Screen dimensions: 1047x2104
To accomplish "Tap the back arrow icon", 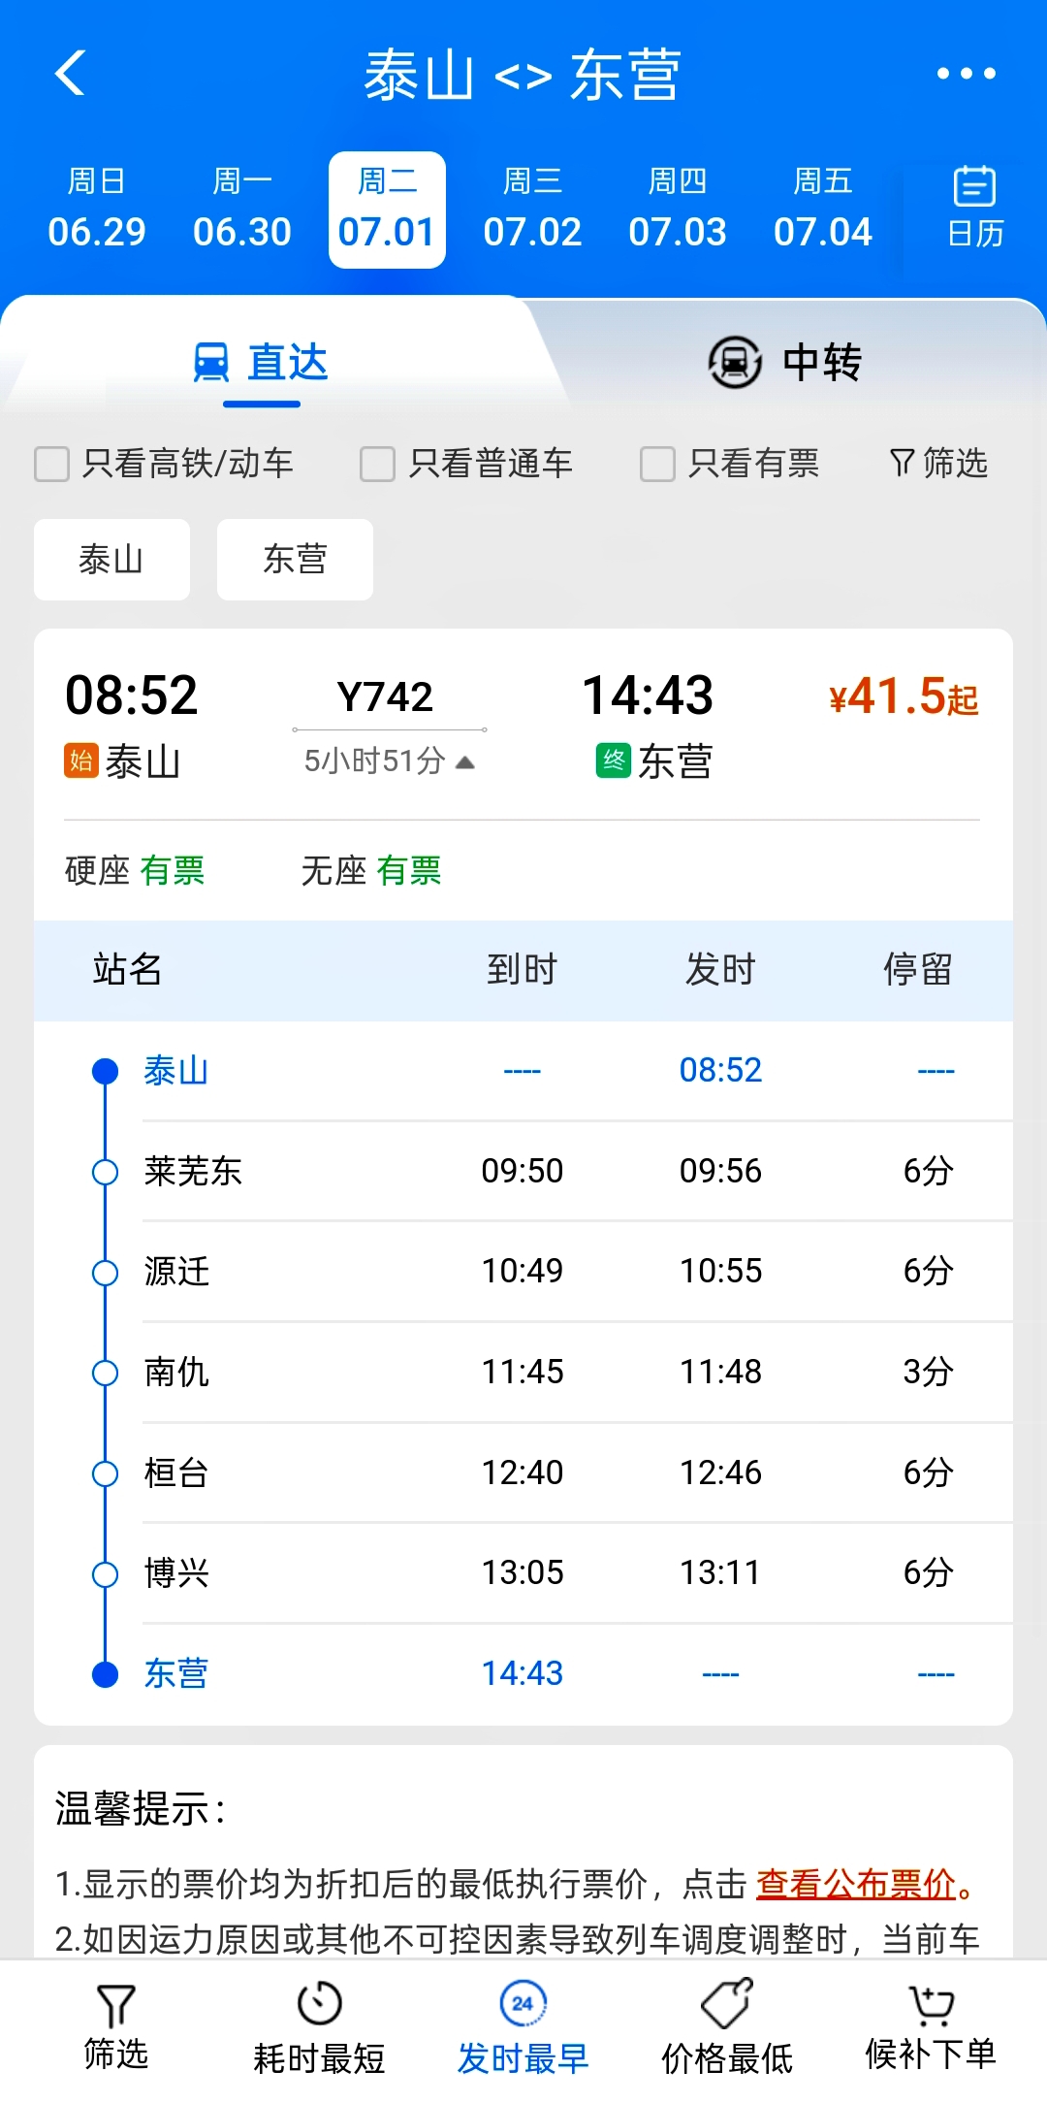I will click(x=71, y=74).
